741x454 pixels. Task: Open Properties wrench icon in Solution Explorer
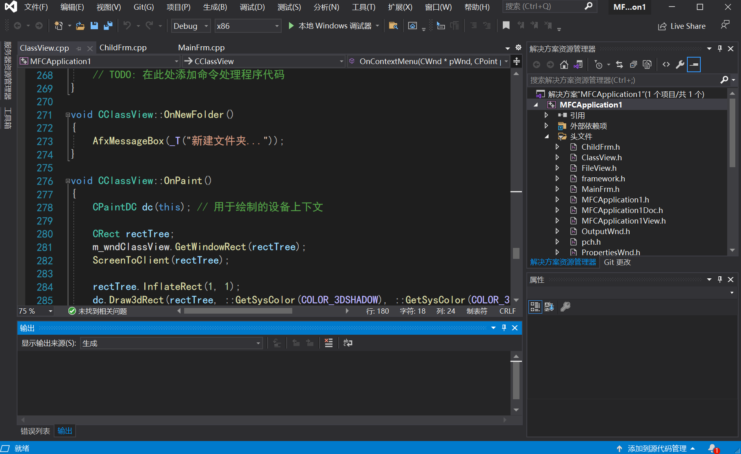(680, 65)
